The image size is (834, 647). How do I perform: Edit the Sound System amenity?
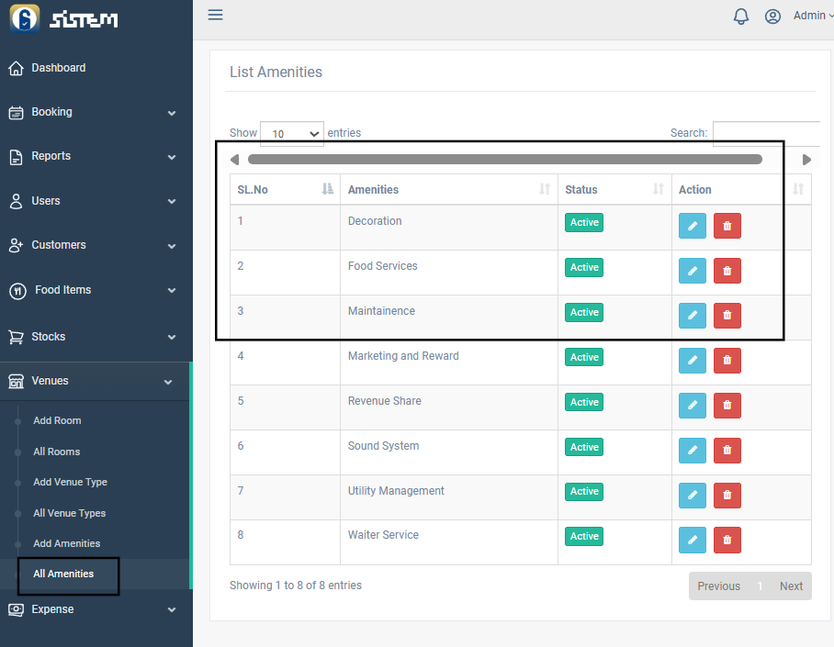pyautogui.click(x=692, y=451)
